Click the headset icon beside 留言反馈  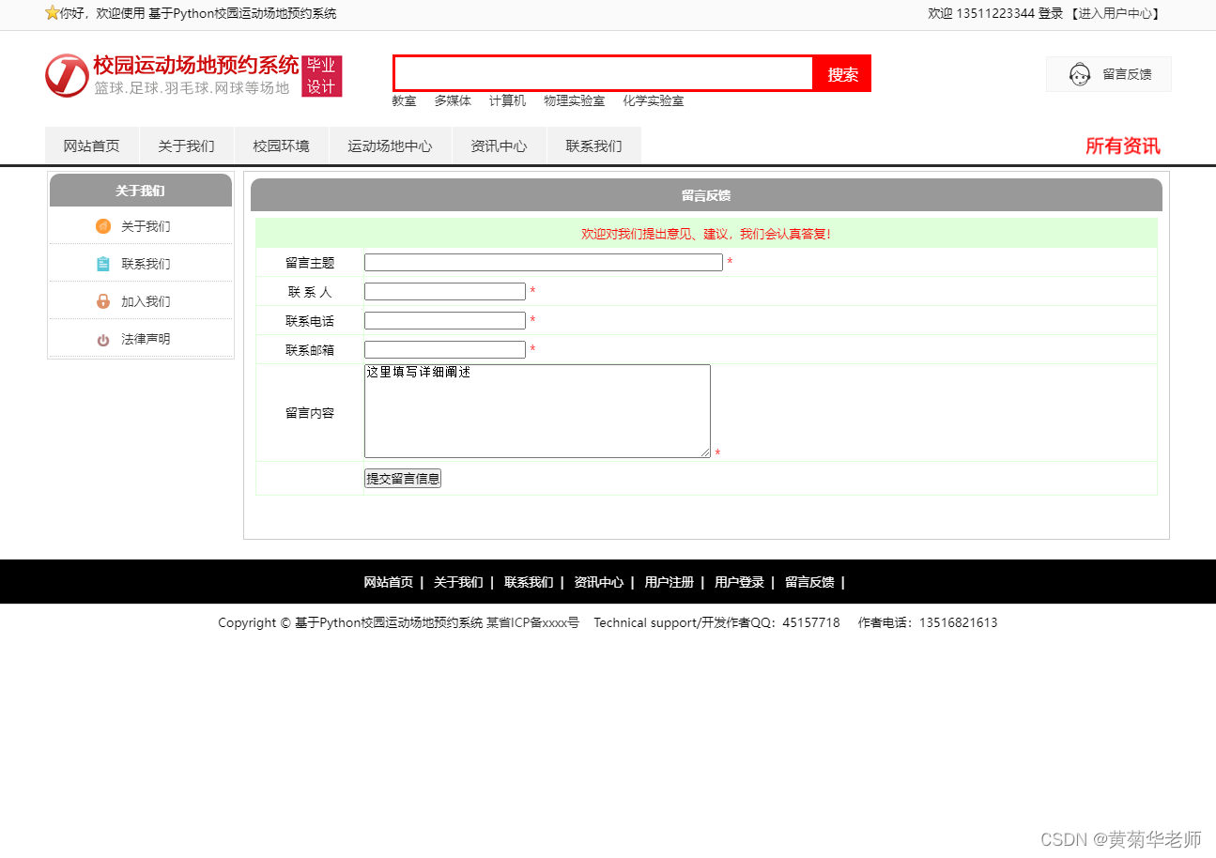click(1080, 74)
